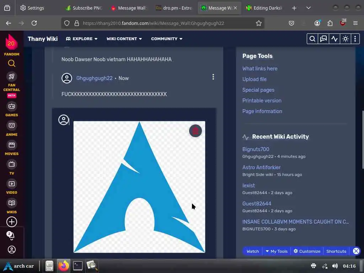Viewport: 364px width, 273px height.
Task: Launch the file manager from taskbar
Action: tap(49, 266)
